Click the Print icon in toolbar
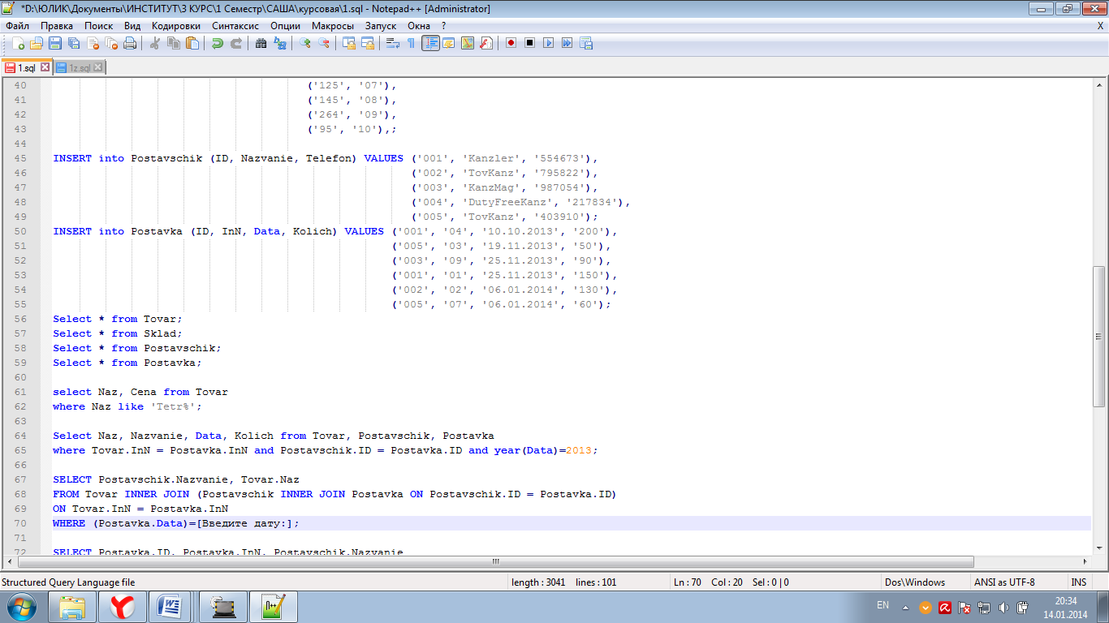The width and height of the screenshot is (1109, 623). 130,43
